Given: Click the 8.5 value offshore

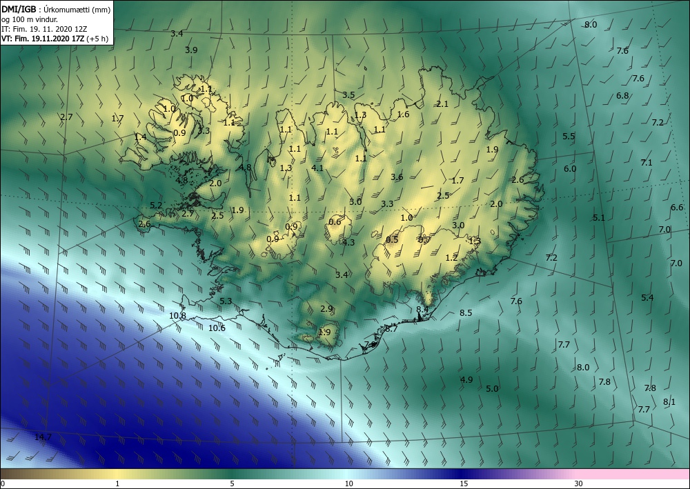Looking at the screenshot, I should click(466, 312).
